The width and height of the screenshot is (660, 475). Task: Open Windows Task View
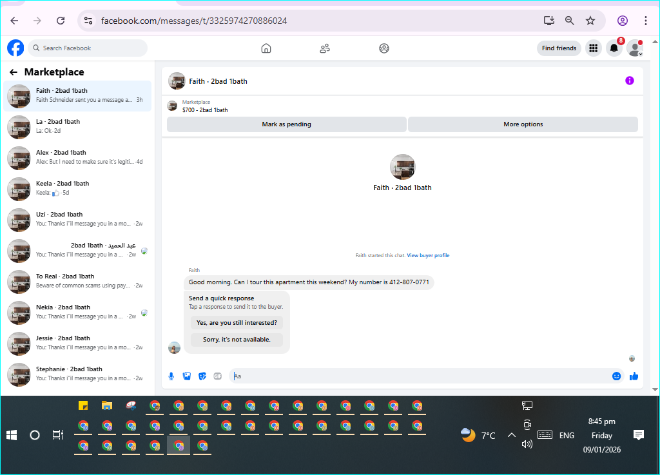coord(57,435)
